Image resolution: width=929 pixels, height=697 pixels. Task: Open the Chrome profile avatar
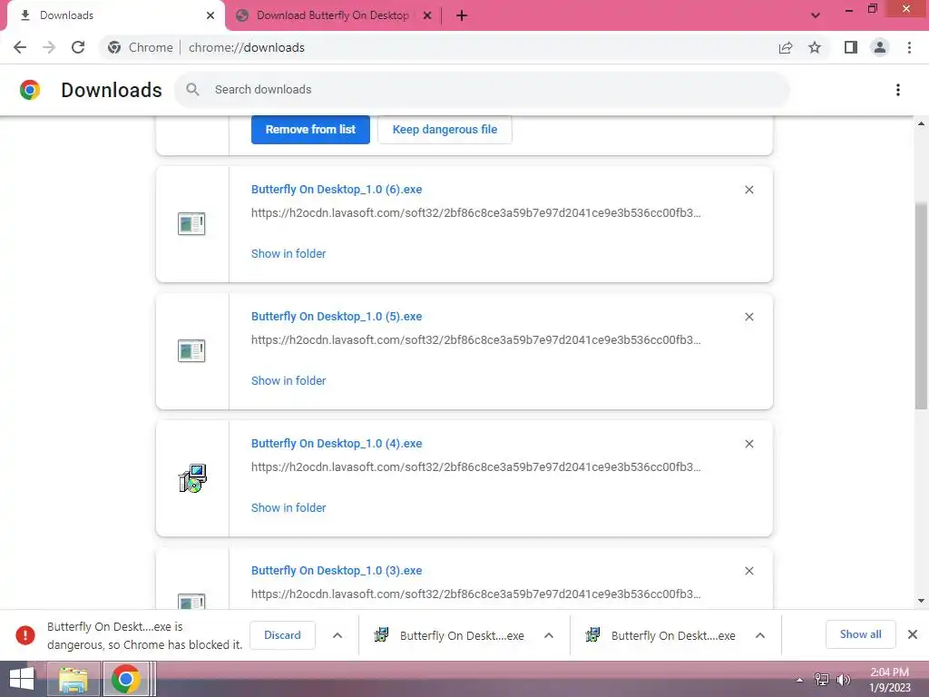point(880,47)
